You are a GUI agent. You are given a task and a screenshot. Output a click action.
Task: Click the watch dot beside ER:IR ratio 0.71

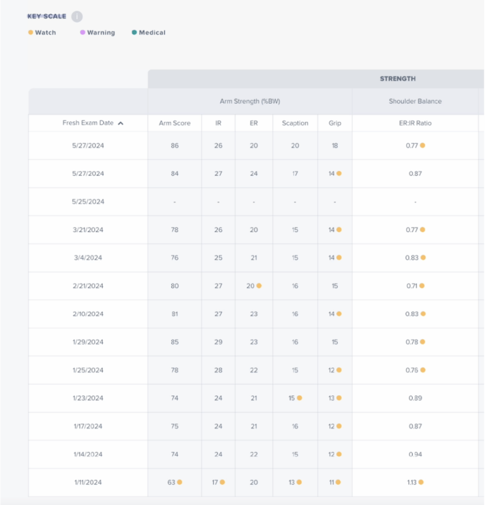pos(422,286)
